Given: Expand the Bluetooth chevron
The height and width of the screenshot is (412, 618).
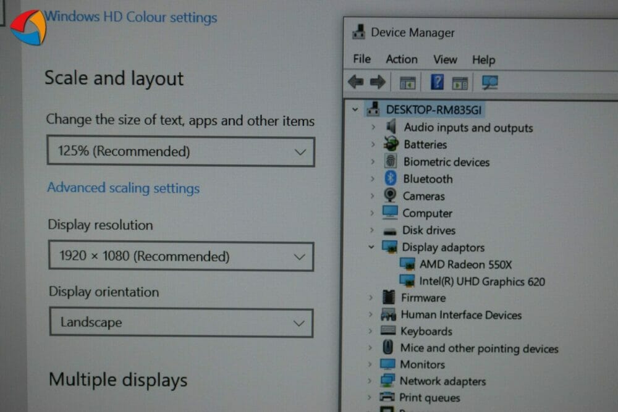Looking at the screenshot, I should pos(373,179).
